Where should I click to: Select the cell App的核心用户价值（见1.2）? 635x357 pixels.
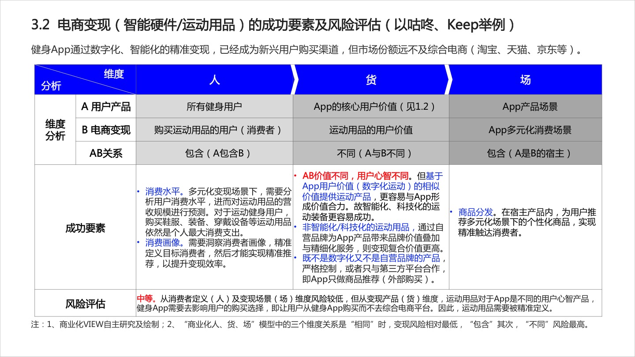371,107
